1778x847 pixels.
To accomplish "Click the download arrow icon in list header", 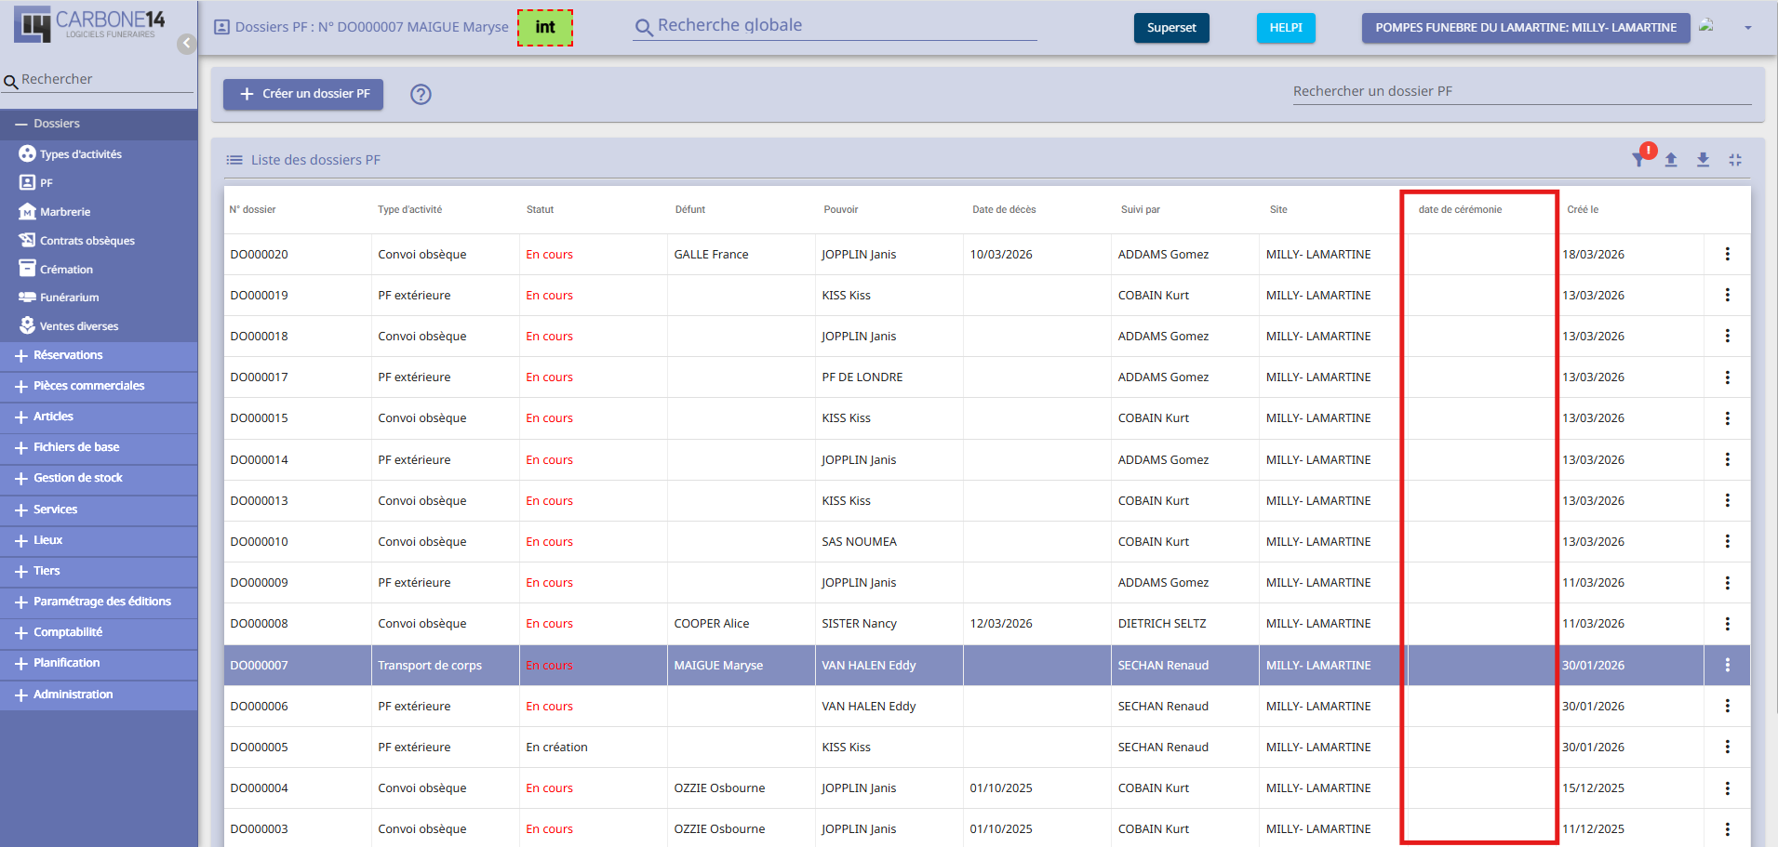I will (x=1703, y=160).
